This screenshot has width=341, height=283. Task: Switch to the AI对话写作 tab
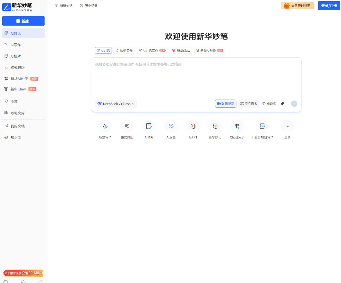click(152, 51)
